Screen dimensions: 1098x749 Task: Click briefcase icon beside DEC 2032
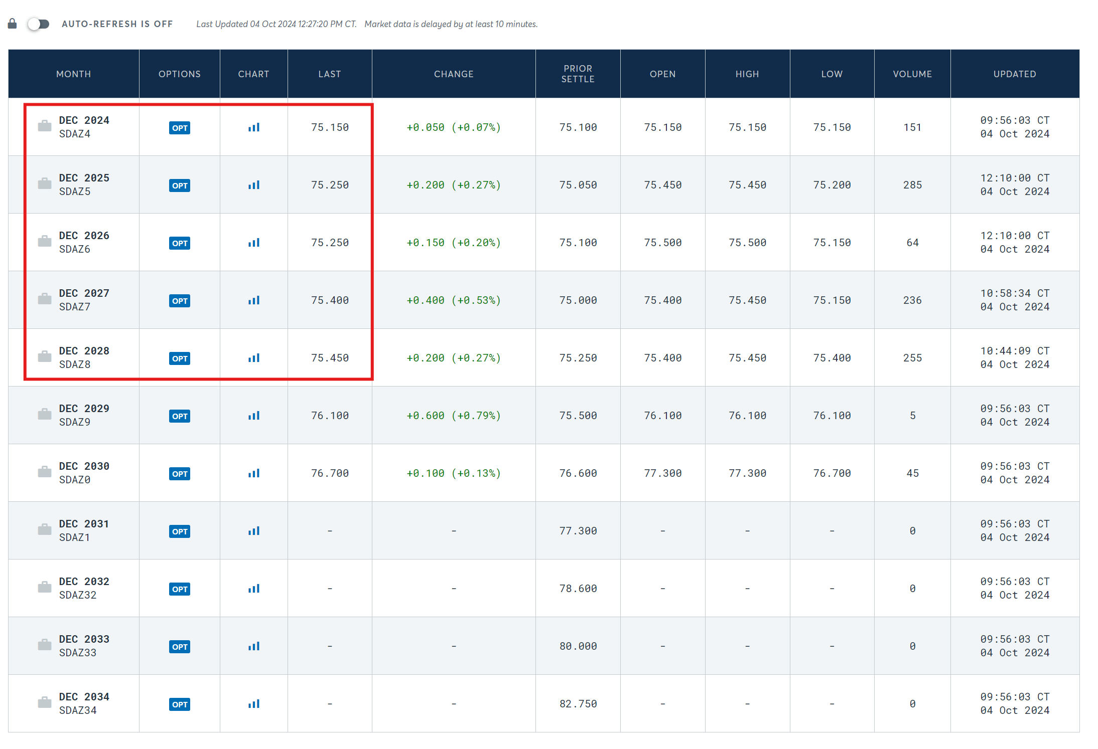[45, 587]
